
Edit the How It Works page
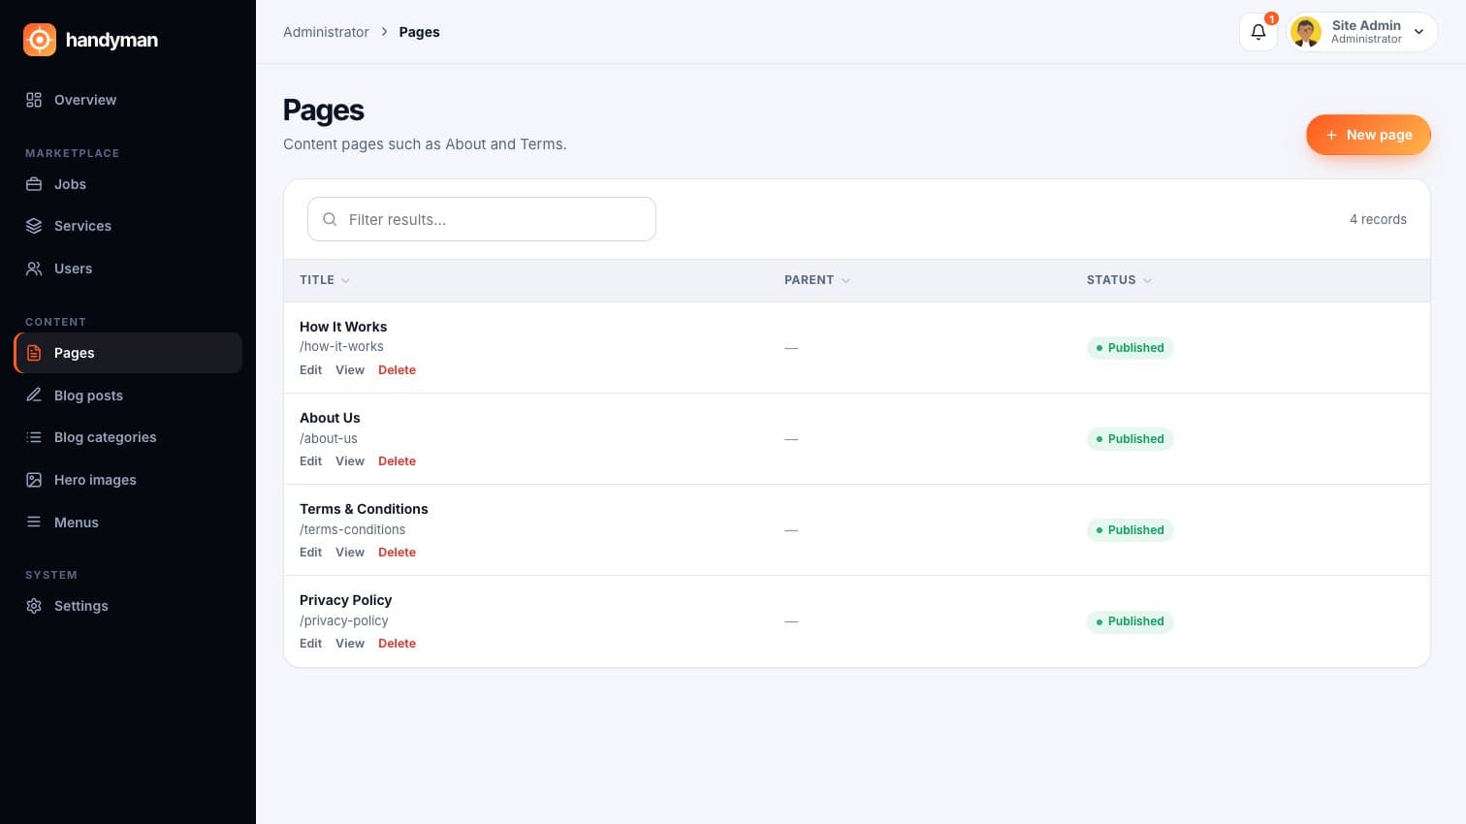pyautogui.click(x=310, y=370)
